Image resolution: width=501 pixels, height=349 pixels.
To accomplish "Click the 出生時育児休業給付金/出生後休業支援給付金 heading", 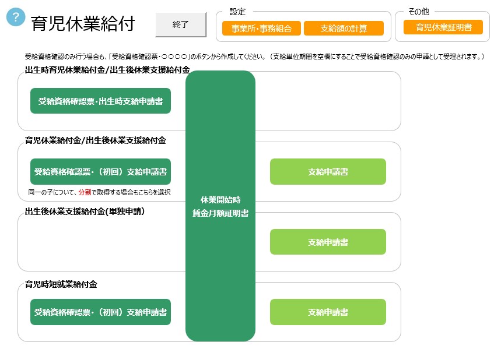I will click(107, 70).
